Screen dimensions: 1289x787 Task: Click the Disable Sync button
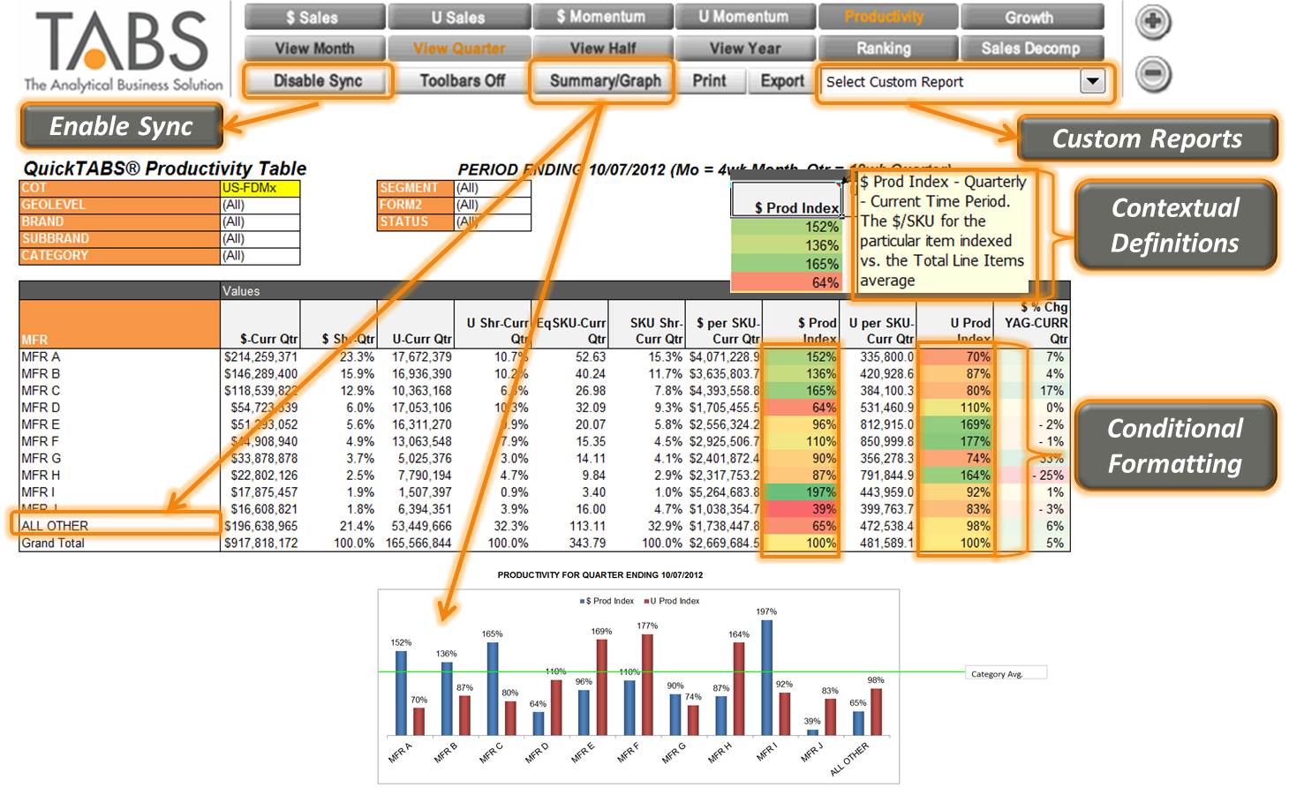pyautogui.click(x=318, y=81)
